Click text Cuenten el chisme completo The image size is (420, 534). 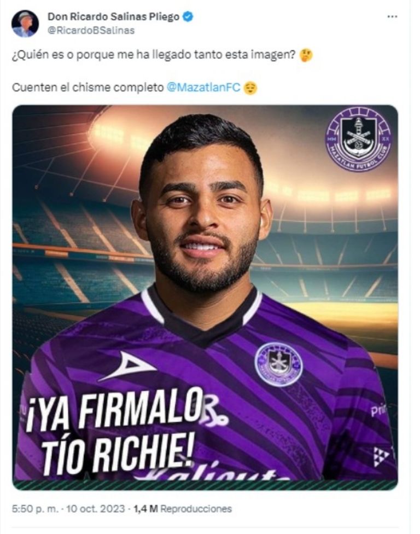click(88, 88)
